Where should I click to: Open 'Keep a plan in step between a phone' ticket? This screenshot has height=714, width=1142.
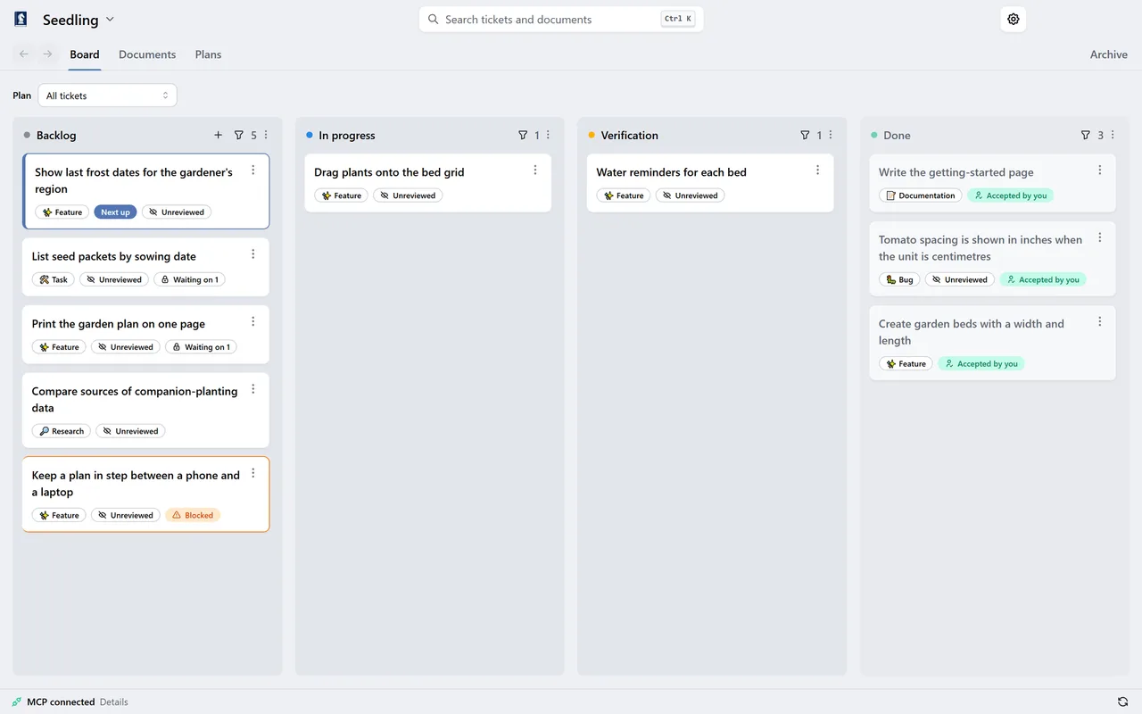click(x=136, y=484)
